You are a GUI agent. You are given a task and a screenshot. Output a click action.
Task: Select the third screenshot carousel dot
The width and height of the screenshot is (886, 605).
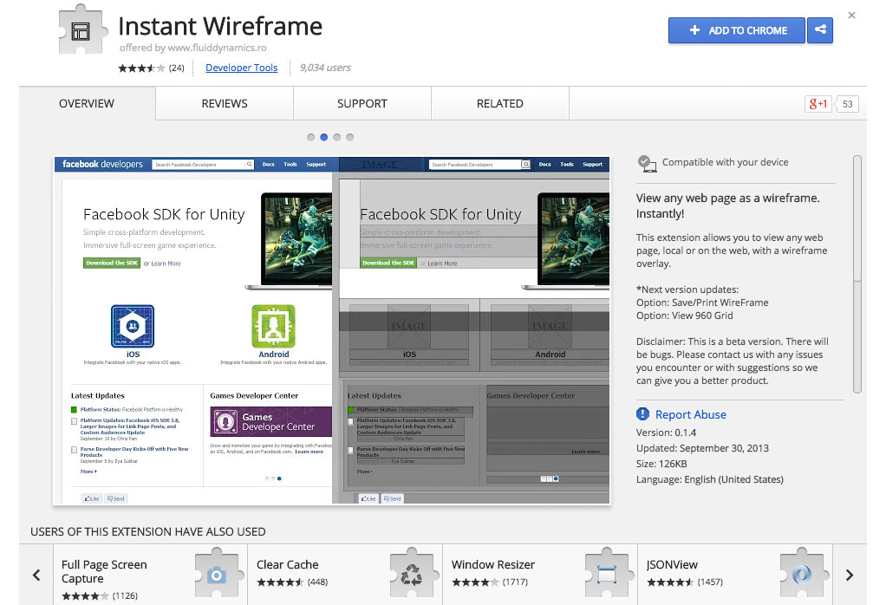click(337, 137)
